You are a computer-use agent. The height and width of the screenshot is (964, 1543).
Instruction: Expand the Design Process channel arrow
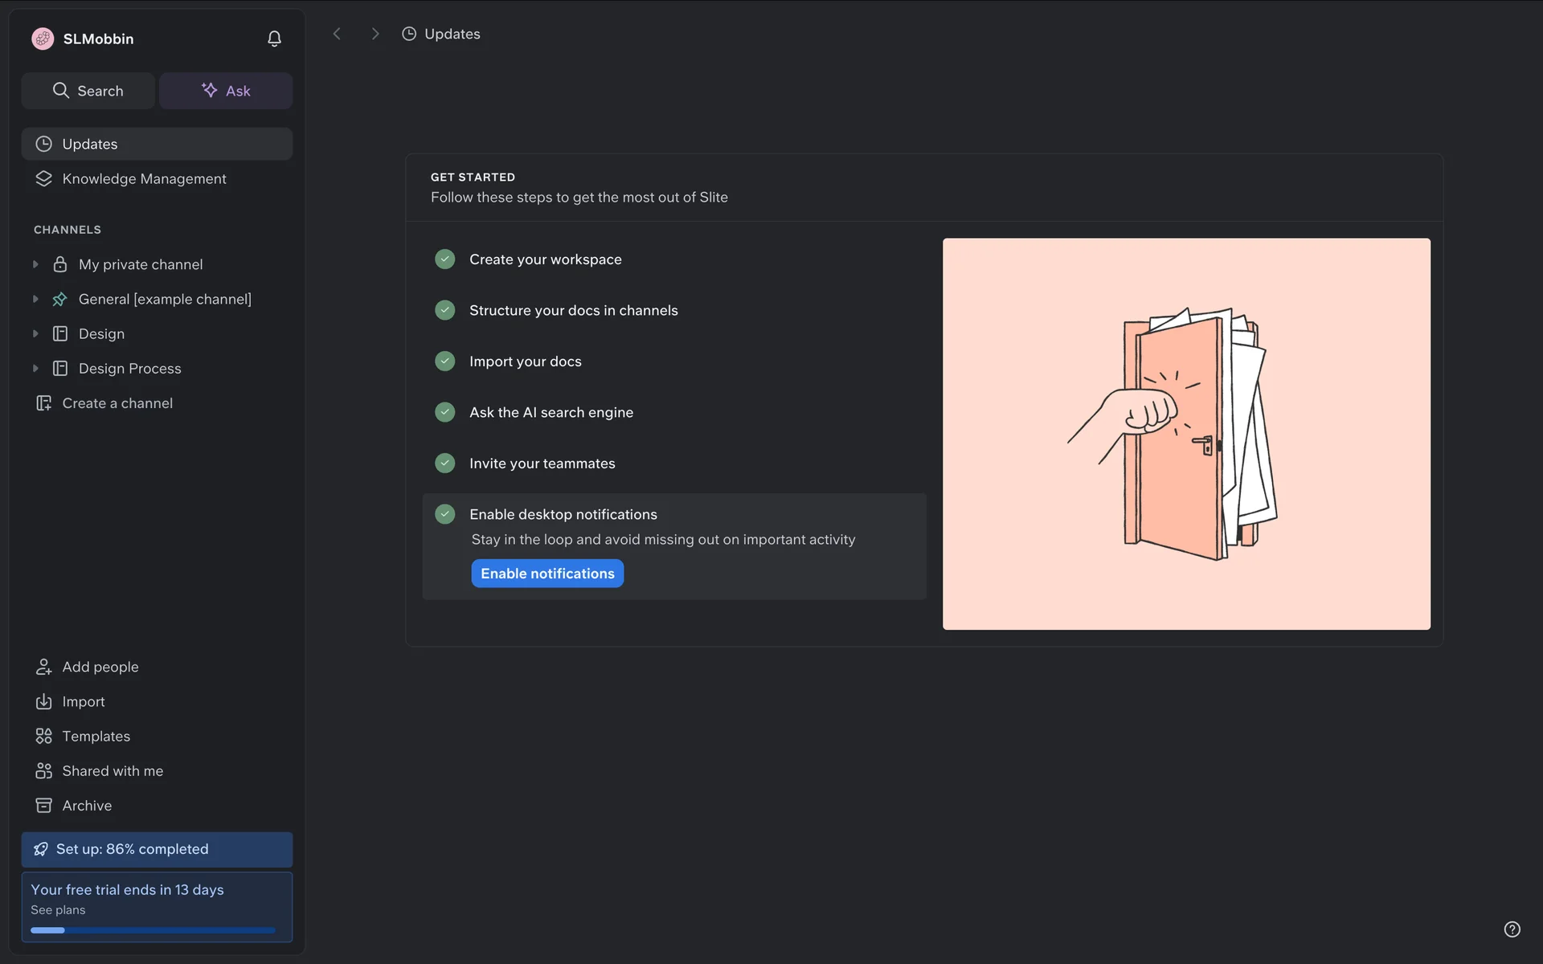[35, 369]
